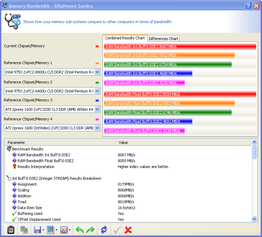Screen dimensions: 262x237
Task: Select the Benchmark Results row
Action: (x=128, y=149)
